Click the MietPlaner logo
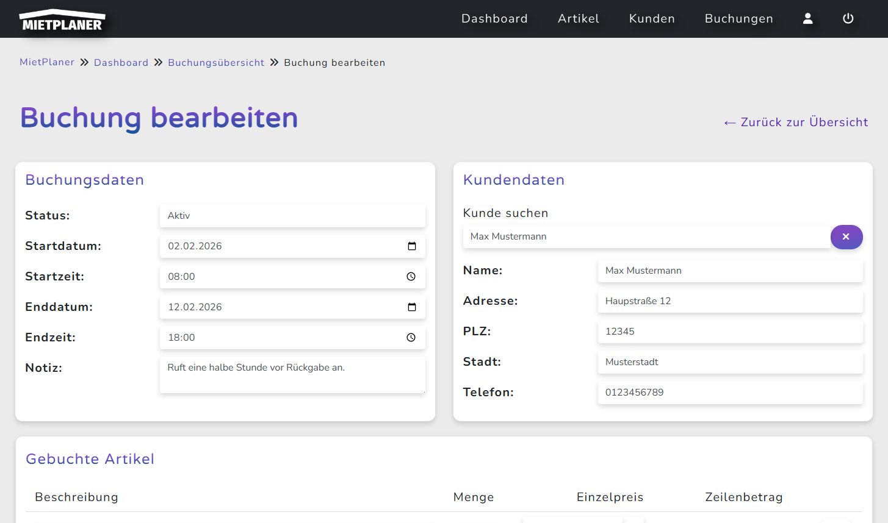The height and width of the screenshot is (523, 888). [62, 20]
